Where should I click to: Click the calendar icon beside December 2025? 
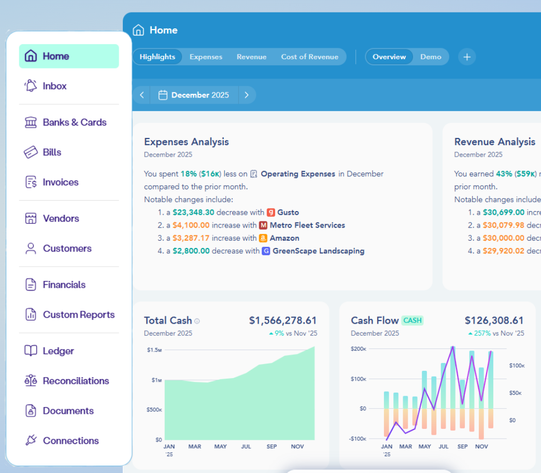click(x=163, y=95)
